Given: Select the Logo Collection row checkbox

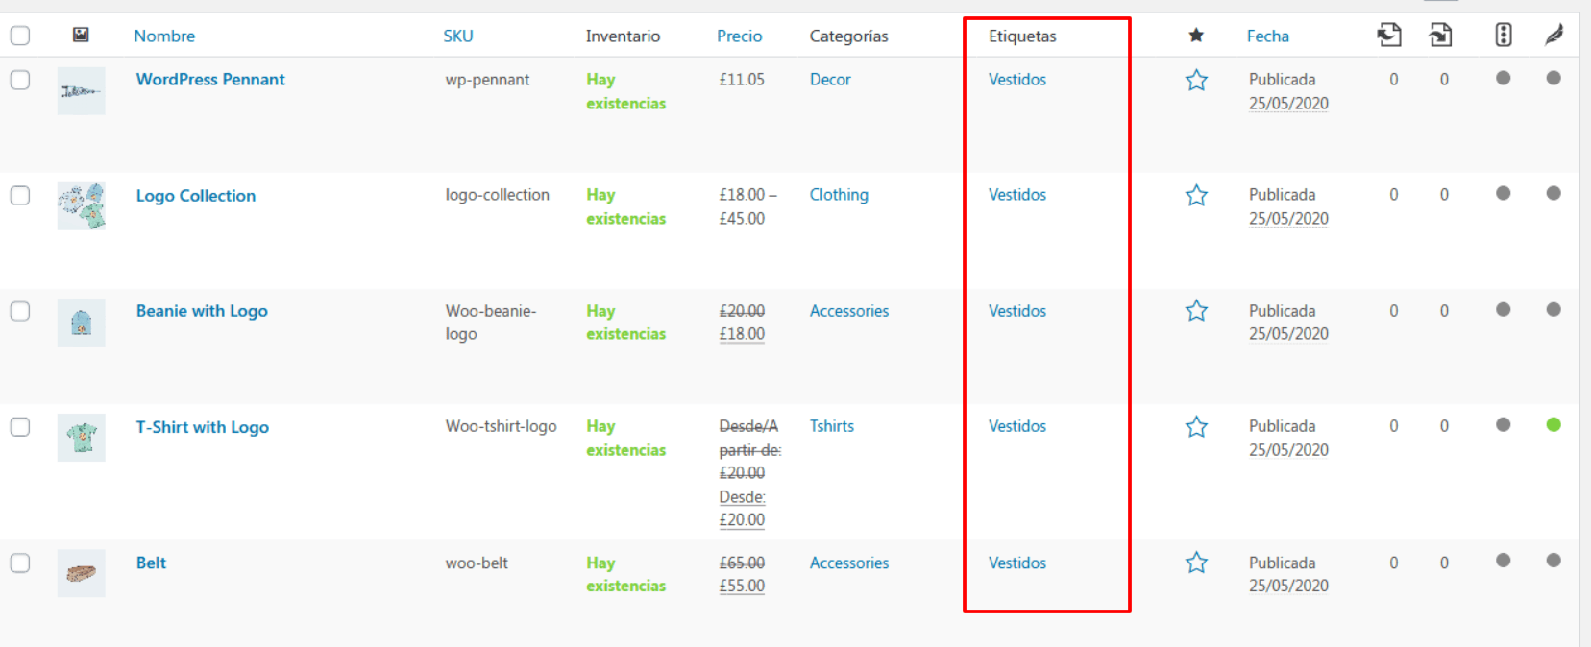Looking at the screenshot, I should click(20, 196).
